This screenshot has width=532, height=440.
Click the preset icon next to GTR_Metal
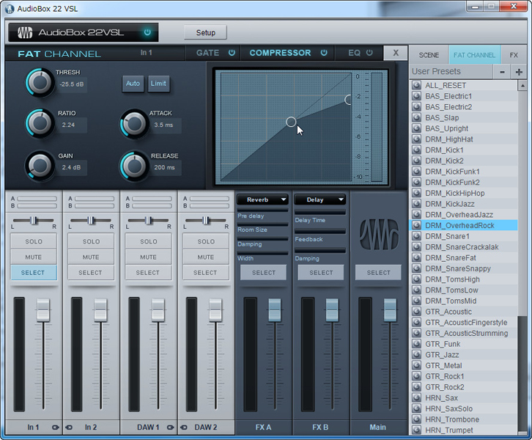[x=416, y=365]
